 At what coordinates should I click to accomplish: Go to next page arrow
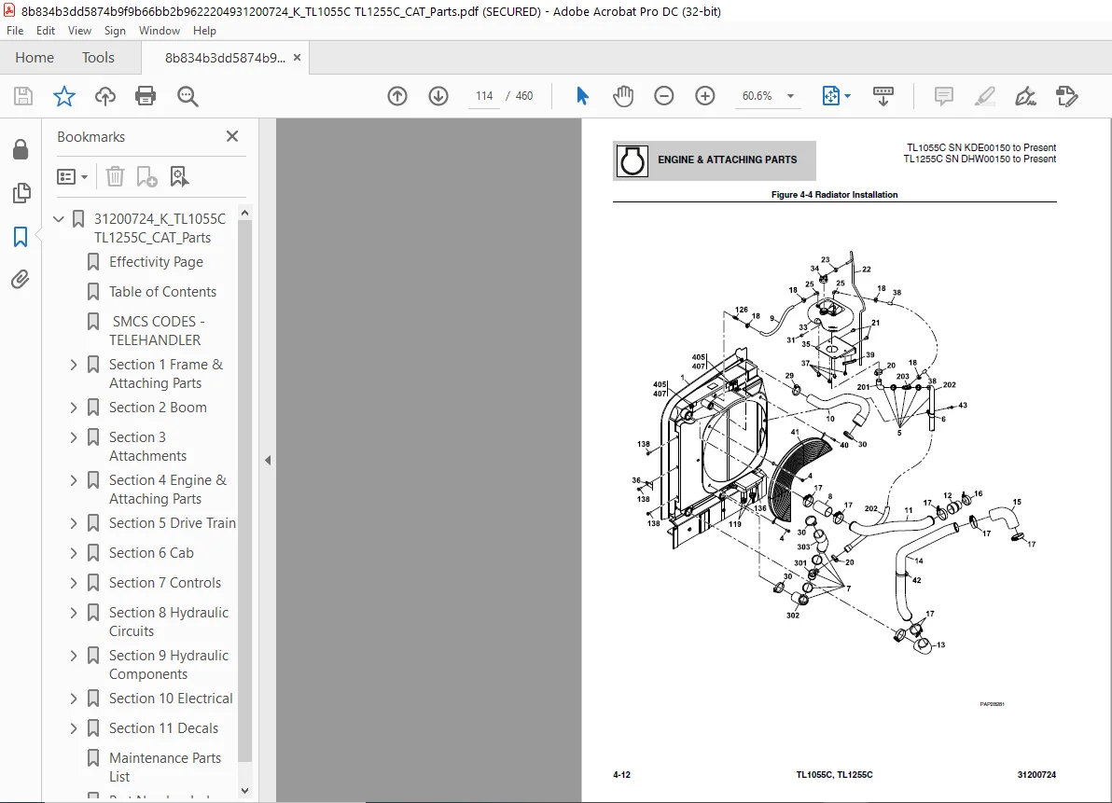pos(438,96)
